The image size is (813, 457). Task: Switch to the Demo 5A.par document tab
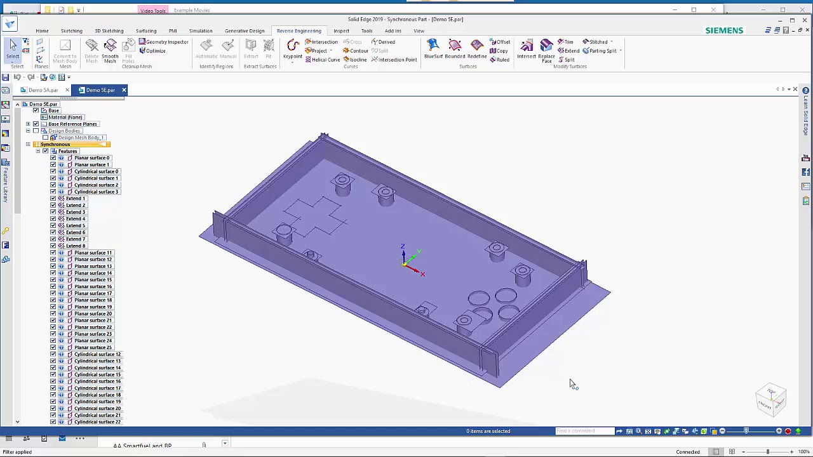pyautogui.click(x=43, y=90)
